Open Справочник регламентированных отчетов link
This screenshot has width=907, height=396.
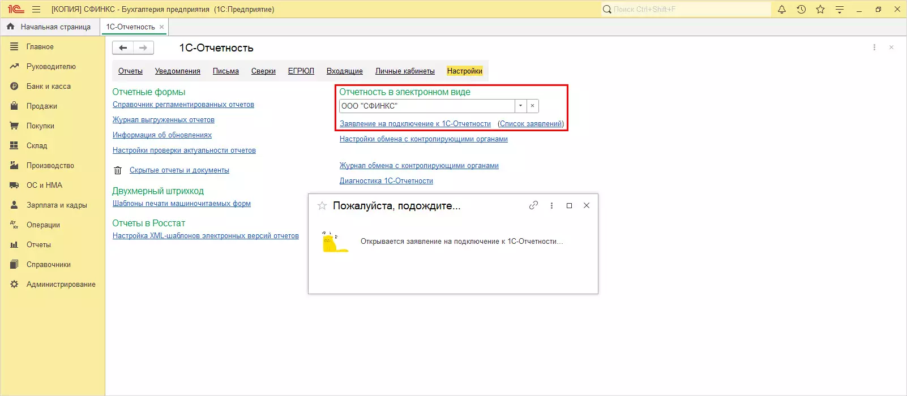[183, 105]
